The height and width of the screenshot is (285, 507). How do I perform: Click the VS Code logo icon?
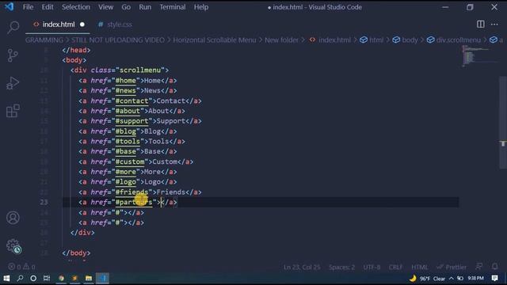9,7
